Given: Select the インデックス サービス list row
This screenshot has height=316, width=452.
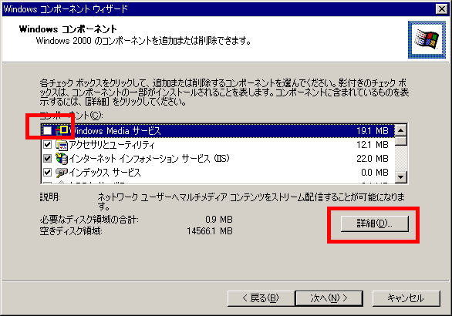Looking at the screenshot, I should coord(218,173).
